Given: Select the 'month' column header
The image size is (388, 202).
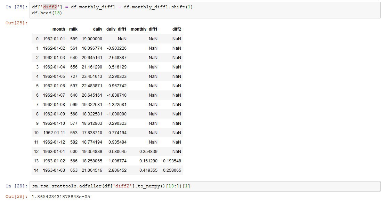Looking at the screenshot, I should pyautogui.click(x=59, y=29).
